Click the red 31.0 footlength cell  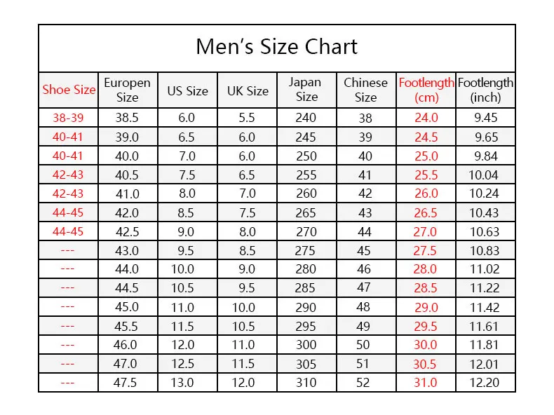pyautogui.click(x=426, y=383)
